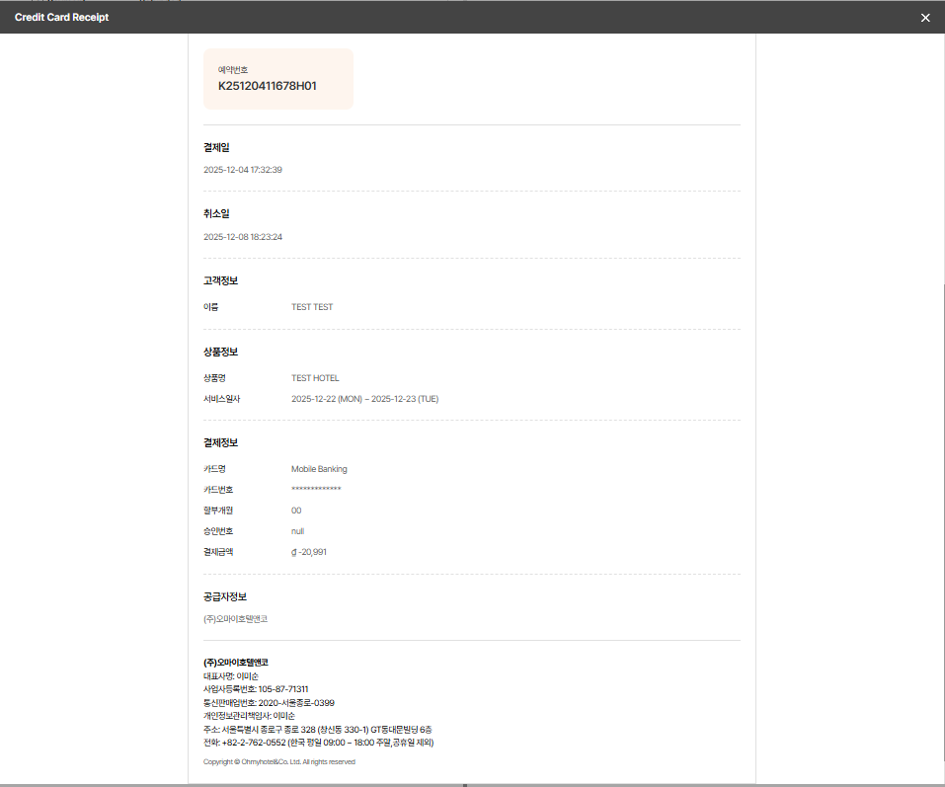
Task: Click the supplier name under 공급자정보
Action: (235, 619)
